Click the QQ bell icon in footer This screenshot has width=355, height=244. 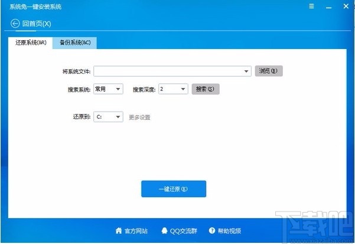pyautogui.click(x=165, y=230)
